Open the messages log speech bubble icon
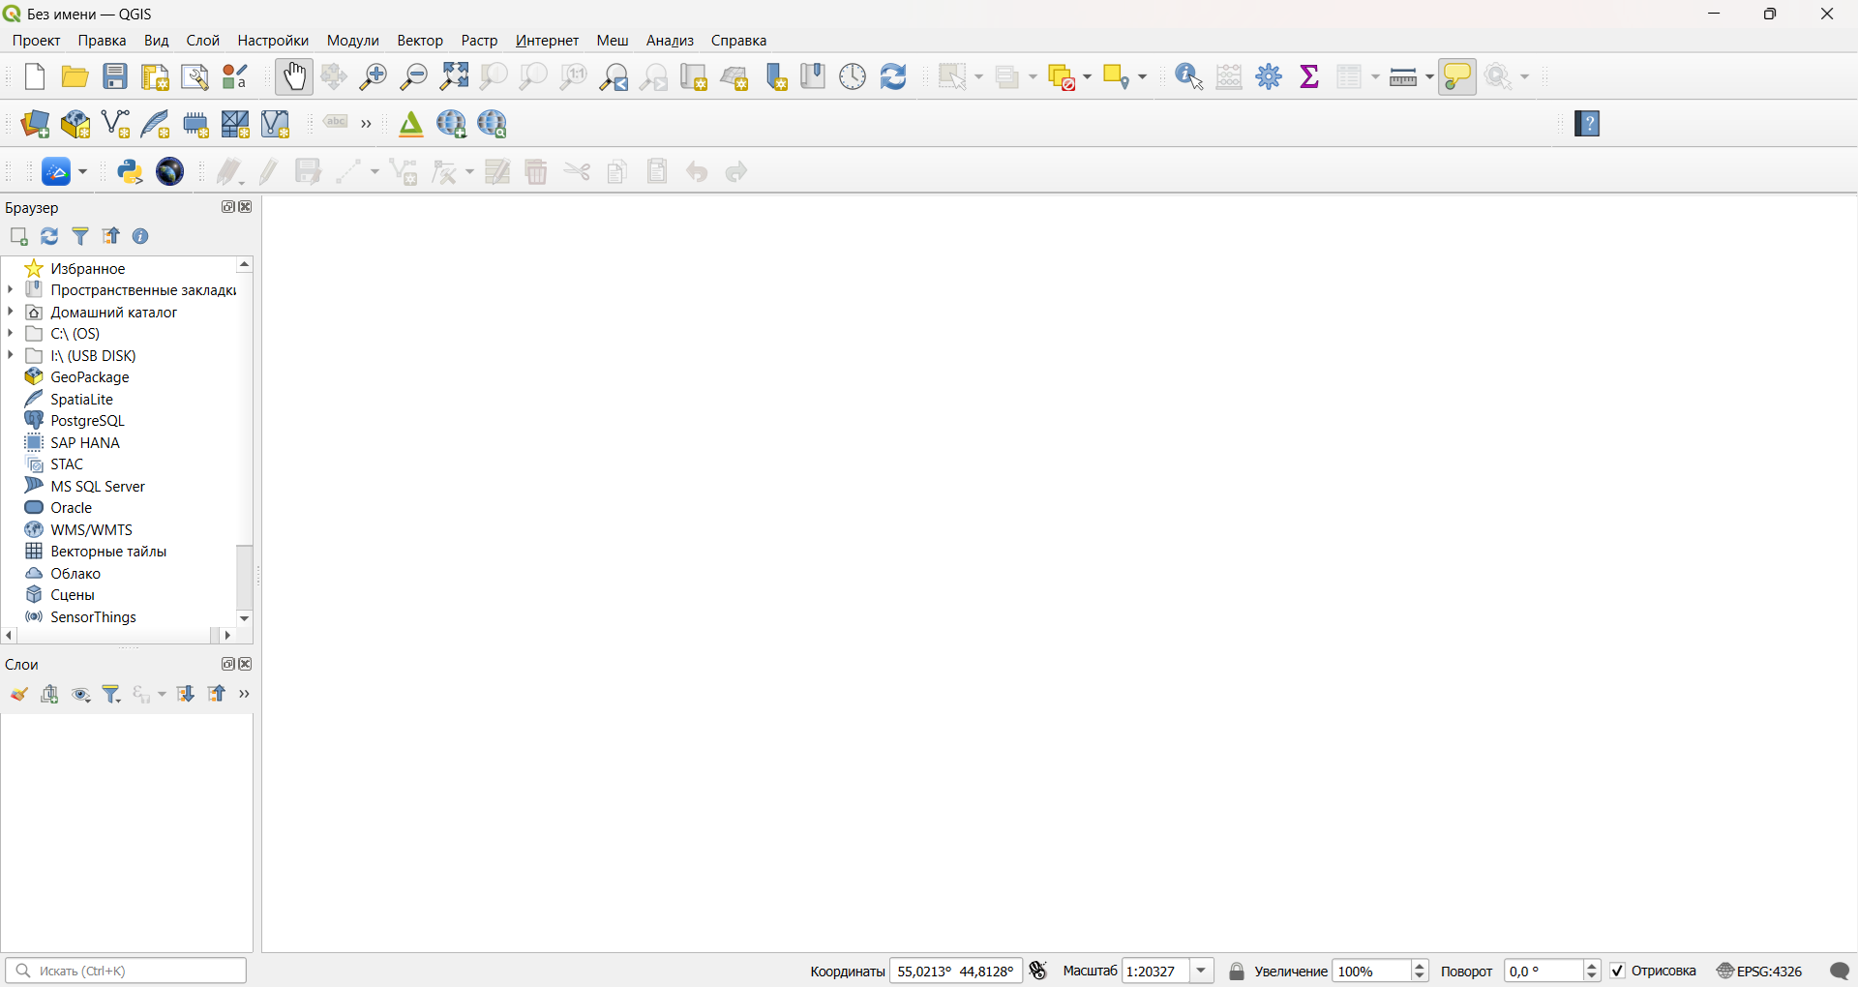This screenshot has height=987, width=1858. click(x=1840, y=972)
